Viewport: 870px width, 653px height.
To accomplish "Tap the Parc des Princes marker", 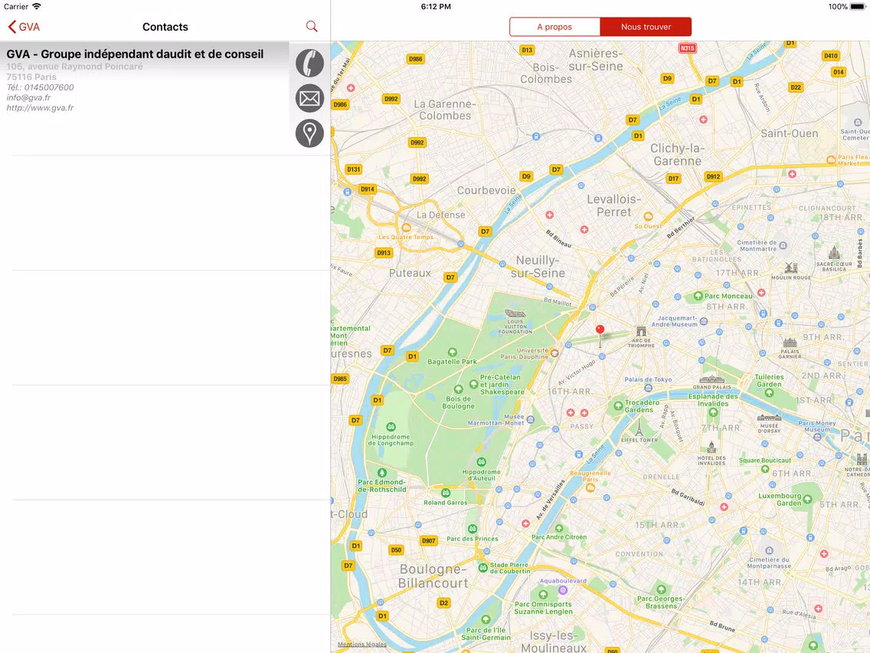I will click(x=473, y=529).
